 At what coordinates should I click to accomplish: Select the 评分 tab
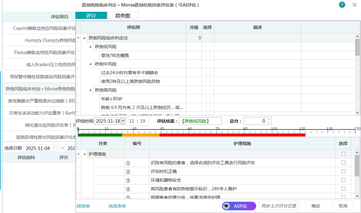click(x=91, y=16)
